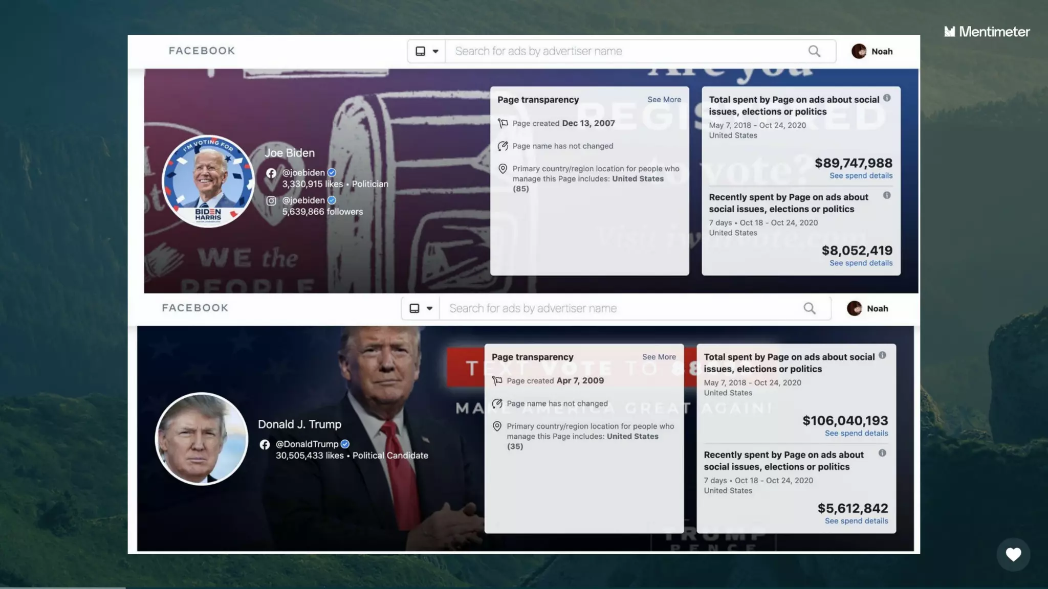
Task: Open See spend details under $89,747,988
Action: [x=861, y=176]
